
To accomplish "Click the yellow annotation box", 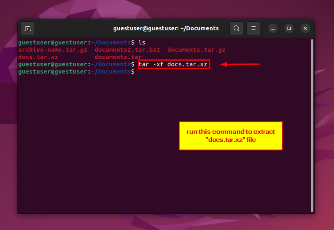I will [230, 136].
